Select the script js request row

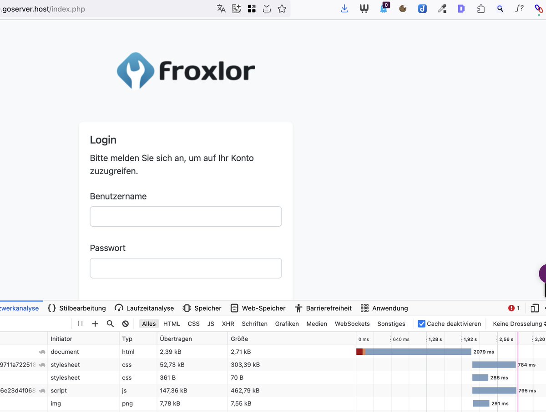273,390
